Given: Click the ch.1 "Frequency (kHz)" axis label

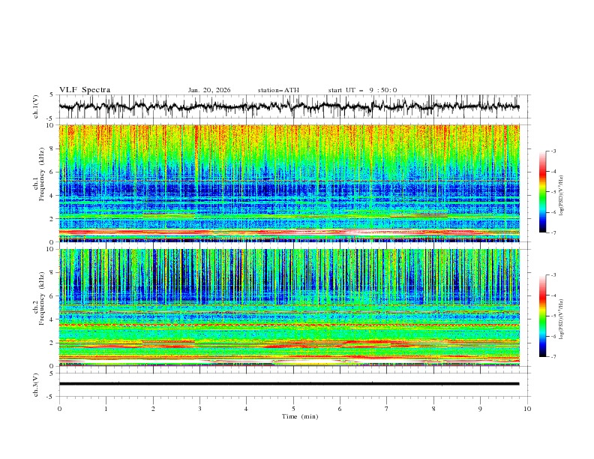Looking at the screenshot, I should click(42, 175).
